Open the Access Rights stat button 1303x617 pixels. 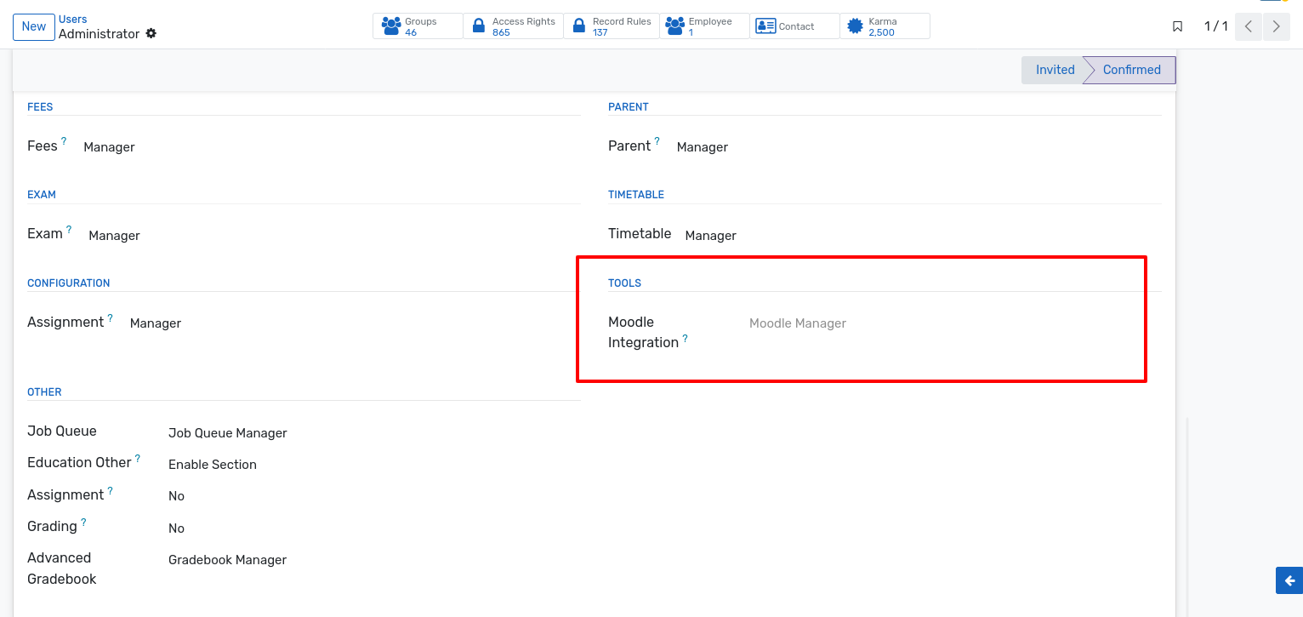[x=513, y=26]
